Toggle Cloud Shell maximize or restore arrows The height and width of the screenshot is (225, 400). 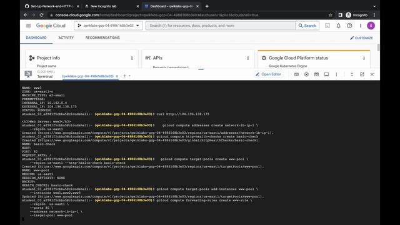point(352,74)
